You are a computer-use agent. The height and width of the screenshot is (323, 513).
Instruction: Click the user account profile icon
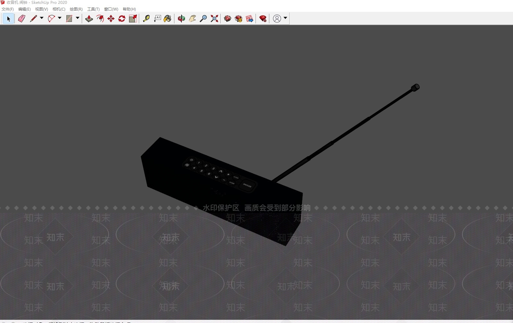point(277,19)
